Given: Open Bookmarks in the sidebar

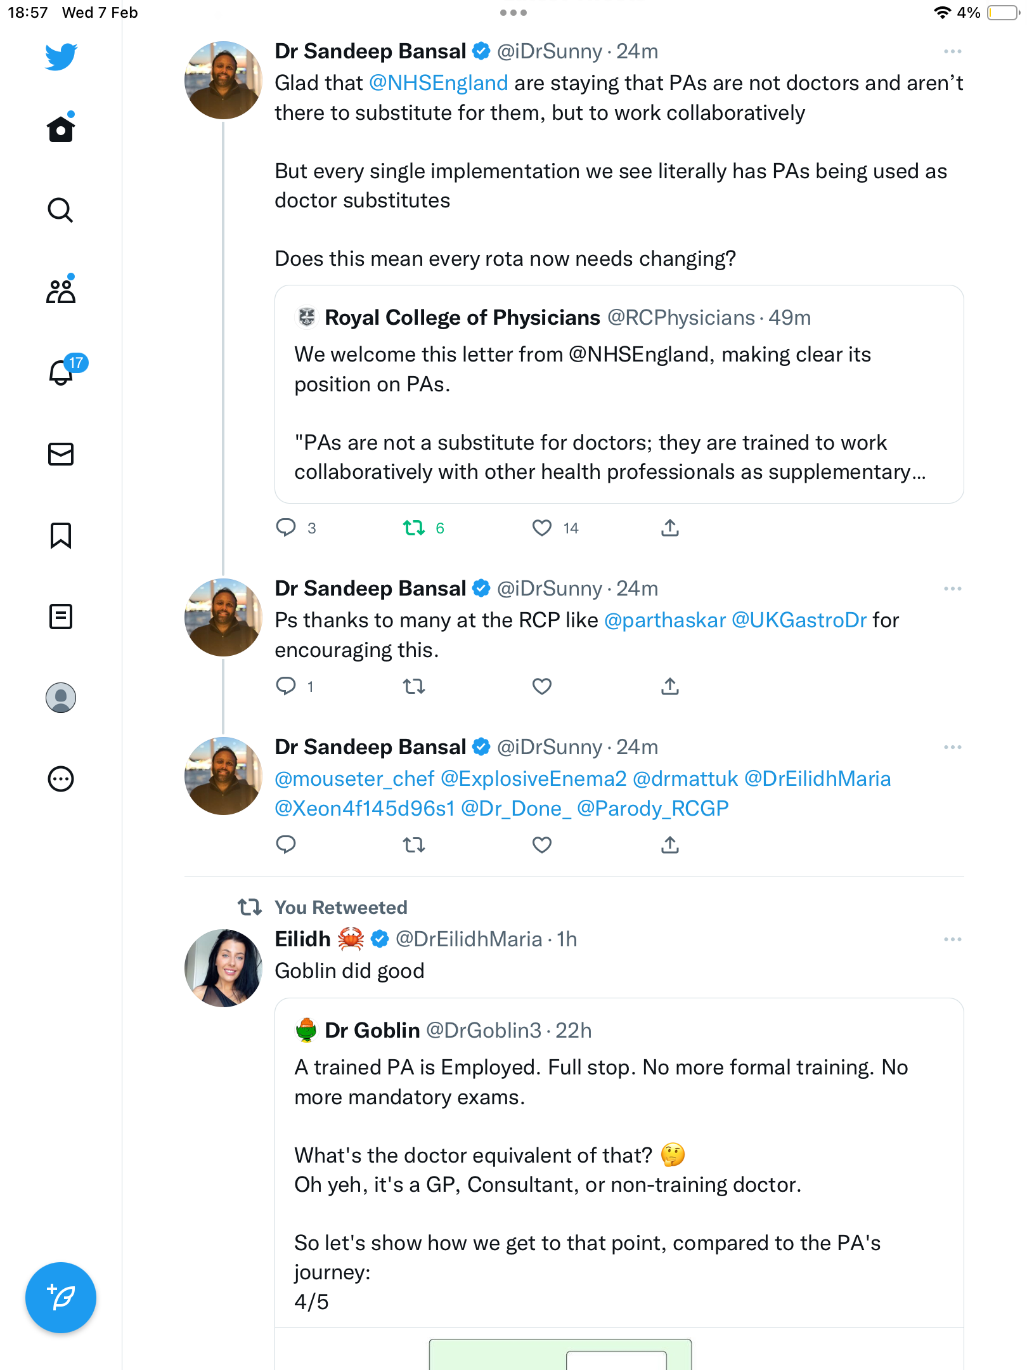Looking at the screenshot, I should click(61, 535).
